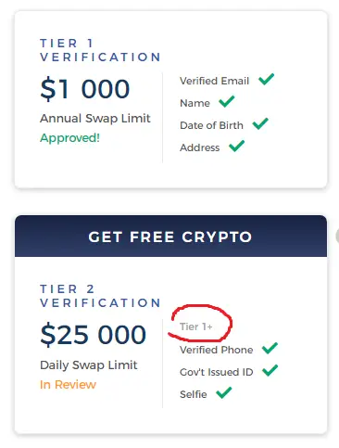Click the GET FREE CRYPTO banner
Screen dimensions: 339x448
point(170,237)
